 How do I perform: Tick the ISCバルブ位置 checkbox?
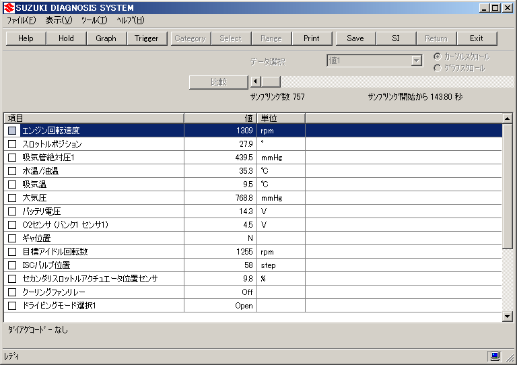12,265
